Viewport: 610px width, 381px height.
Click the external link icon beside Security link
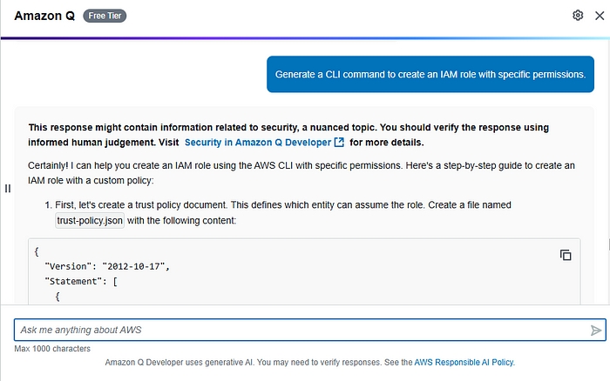coord(339,142)
